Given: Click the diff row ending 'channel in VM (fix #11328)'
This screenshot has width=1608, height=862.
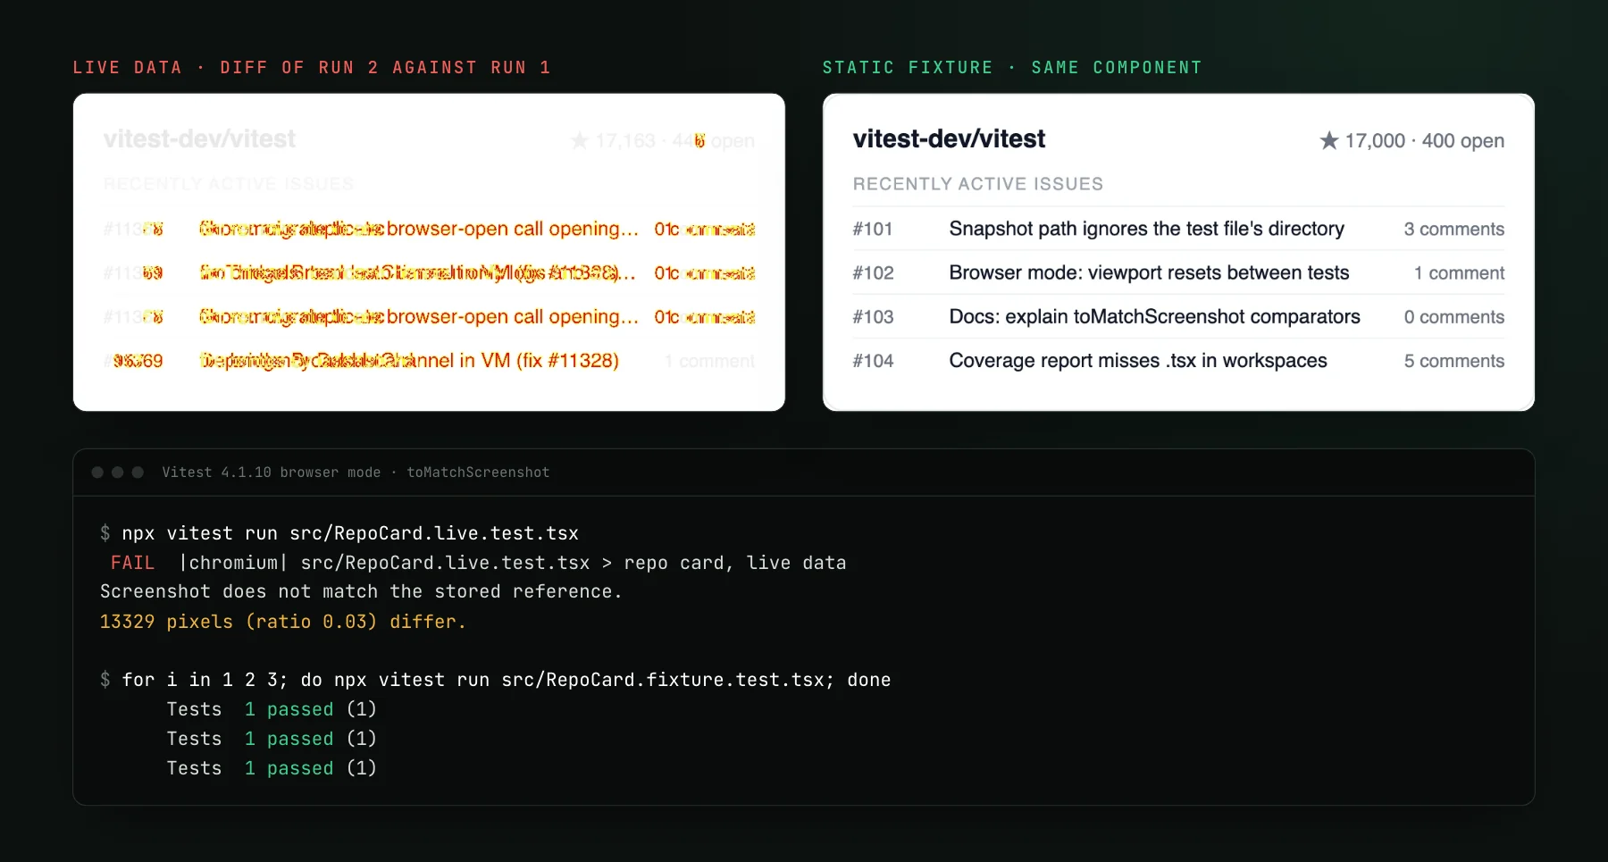Looking at the screenshot, I should point(429,360).
